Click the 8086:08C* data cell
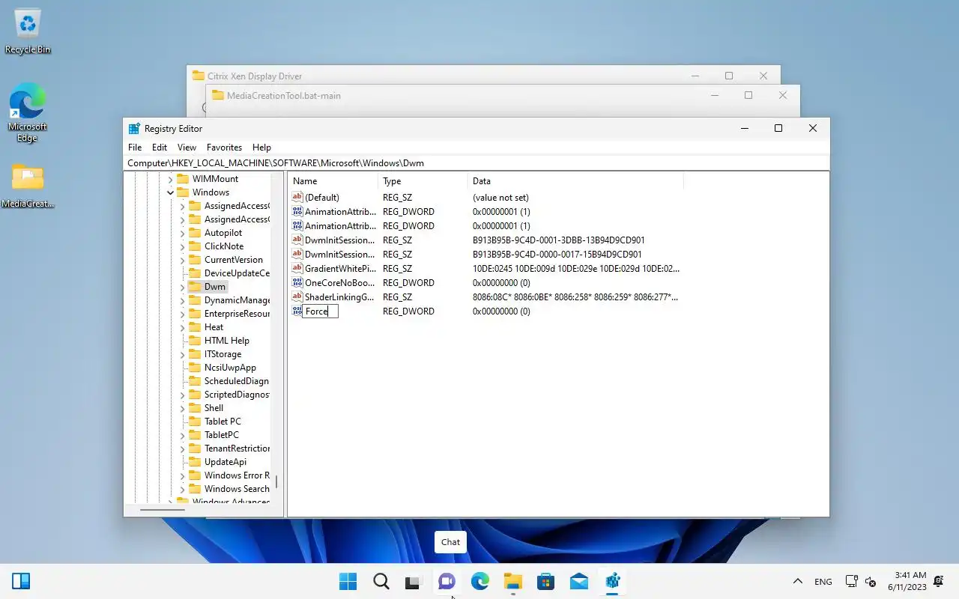The width and height of the screenshot is (959, 599). click(x=575, y=297)
